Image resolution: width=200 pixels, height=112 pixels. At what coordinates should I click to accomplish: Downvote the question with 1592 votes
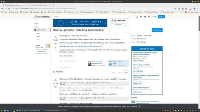55,44
